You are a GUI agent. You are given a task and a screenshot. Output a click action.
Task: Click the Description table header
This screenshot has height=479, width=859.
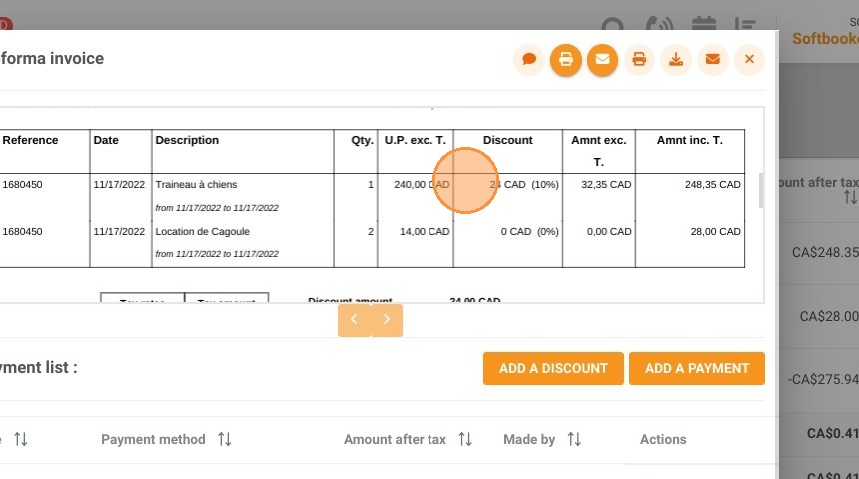pyautogui.click(x=187, y=140)
